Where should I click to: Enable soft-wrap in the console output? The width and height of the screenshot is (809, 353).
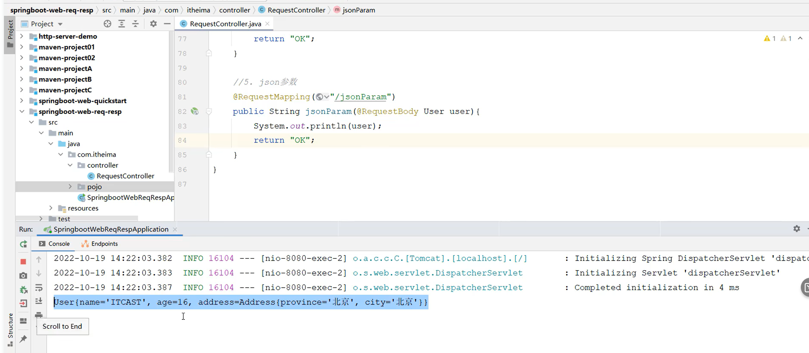click(x=39, y=288)
